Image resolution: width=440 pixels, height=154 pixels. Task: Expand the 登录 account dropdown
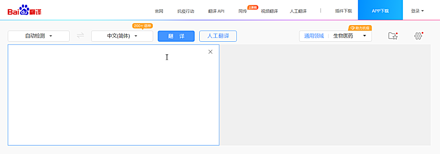417,11
